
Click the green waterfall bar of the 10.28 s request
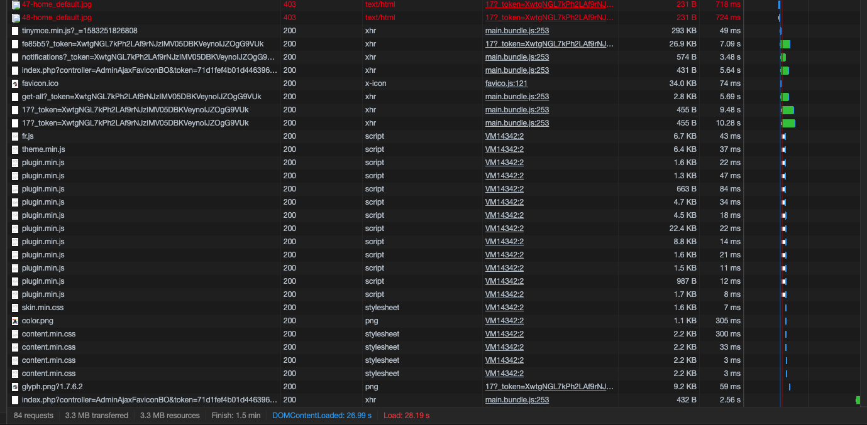pos(789,123)
